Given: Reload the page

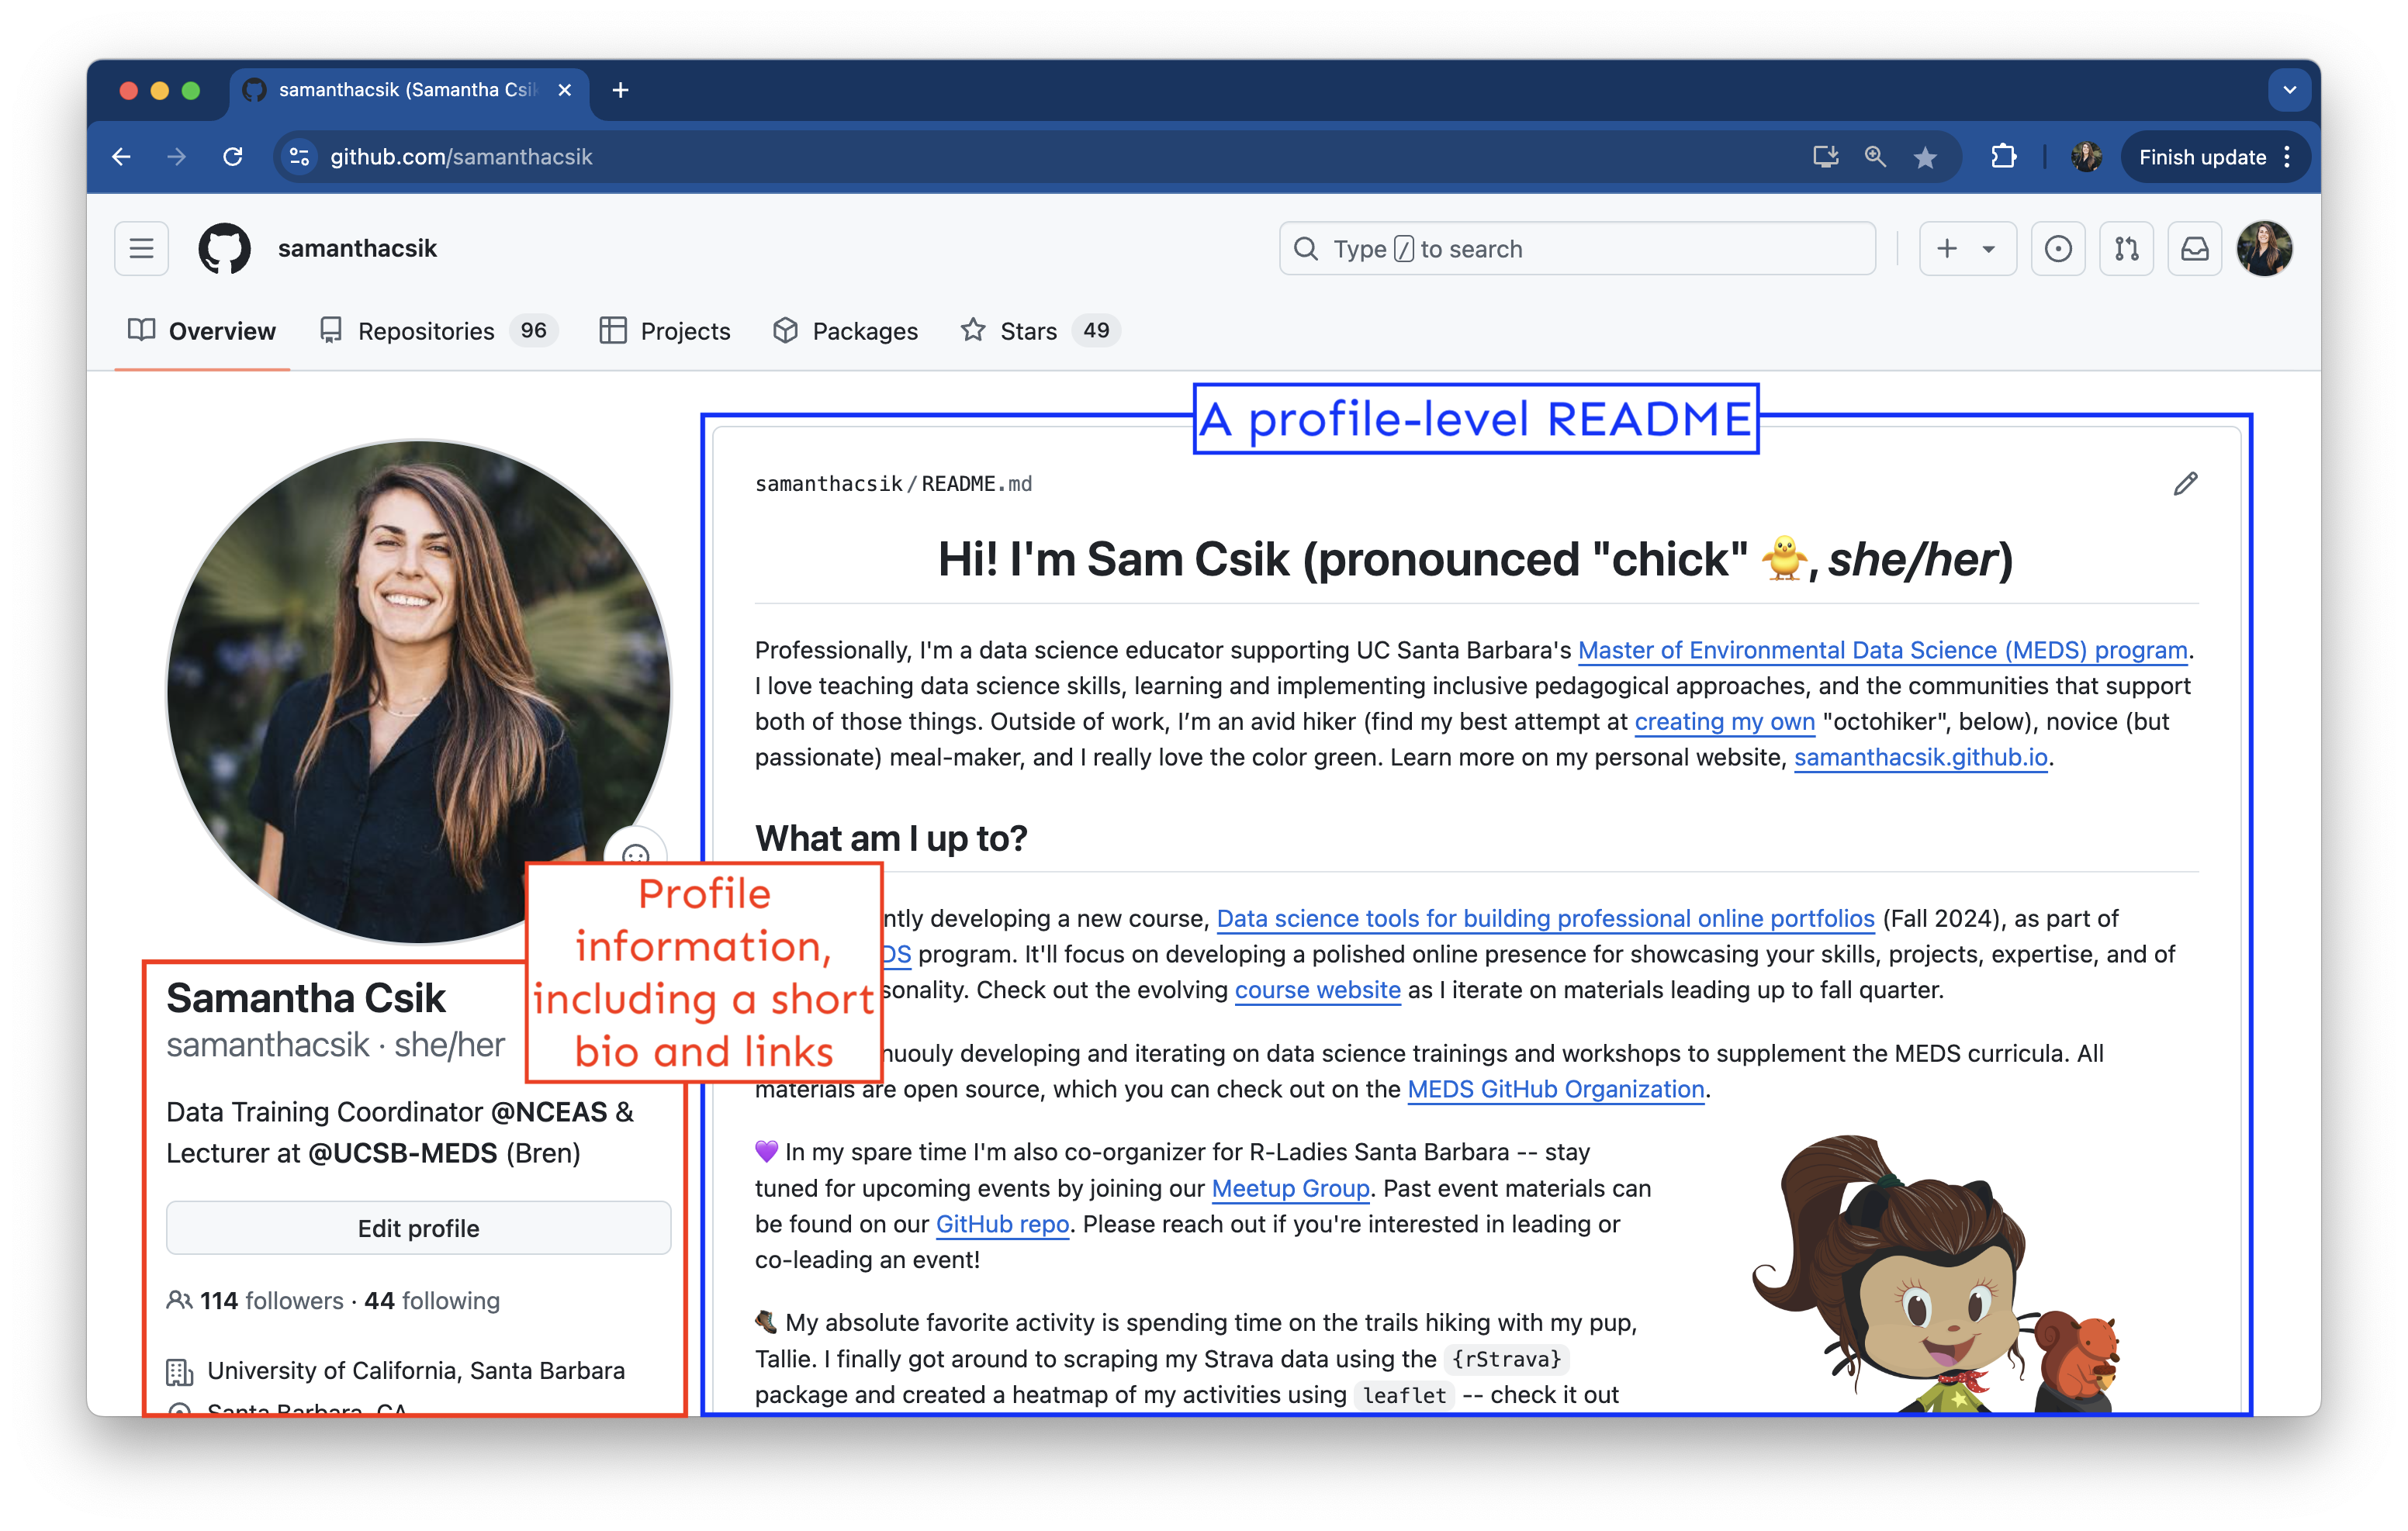Looking at the screenshot, I should coord(233,157).
